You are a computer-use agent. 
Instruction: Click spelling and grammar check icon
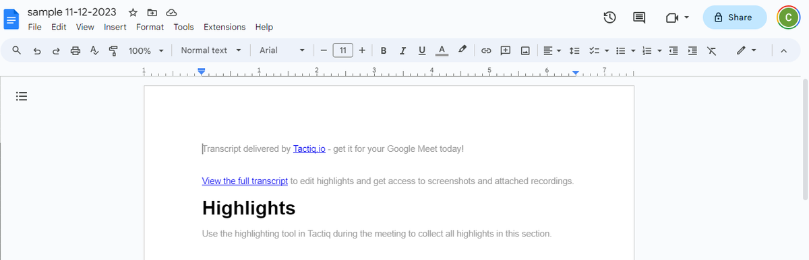(94, 50)
